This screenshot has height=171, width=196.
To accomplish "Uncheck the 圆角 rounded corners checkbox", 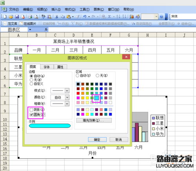I will tap(31, 115).
